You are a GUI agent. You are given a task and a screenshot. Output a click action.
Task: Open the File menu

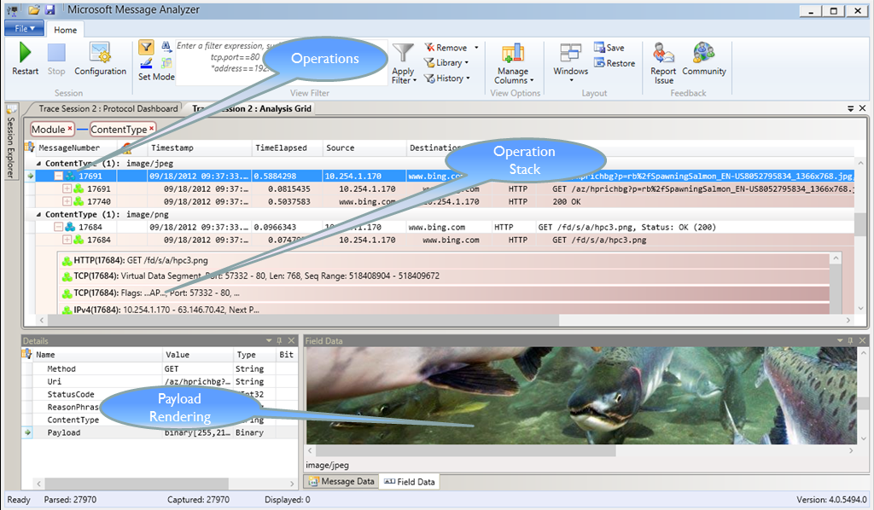click(x=24, y=28)
